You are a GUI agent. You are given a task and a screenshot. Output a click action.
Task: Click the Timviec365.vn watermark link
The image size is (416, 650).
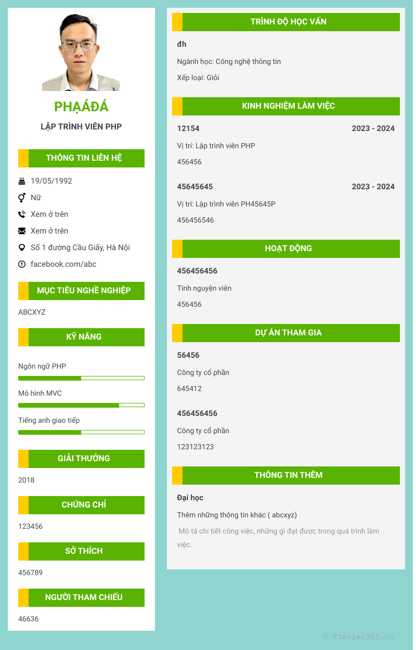[x=359, y=636]
